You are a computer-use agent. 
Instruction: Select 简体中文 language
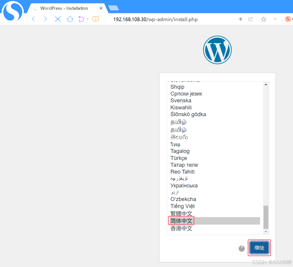pyautogui.click(x=215, y=221)
